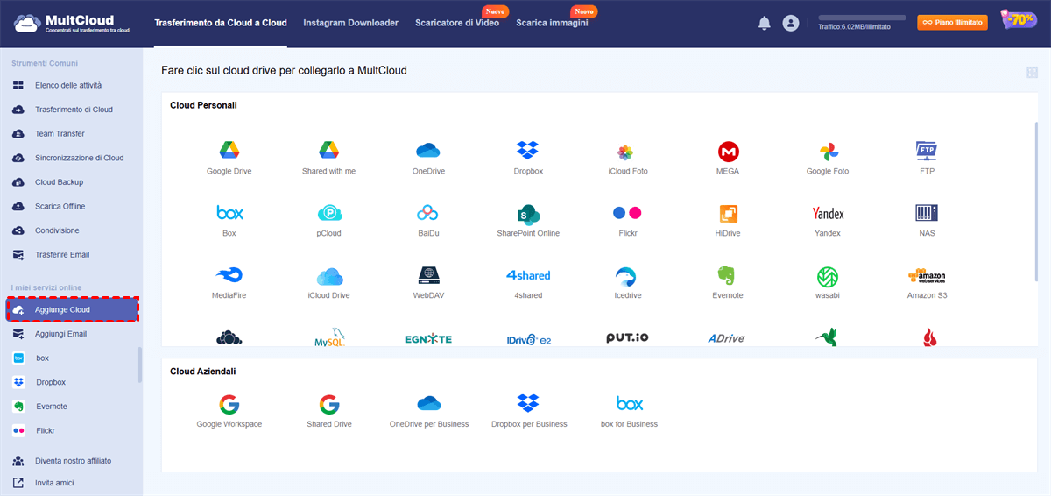This screenshot has width=1051, height=496.
Task: Switch to Instagram Downloader tab
Action: pos(351,23)
